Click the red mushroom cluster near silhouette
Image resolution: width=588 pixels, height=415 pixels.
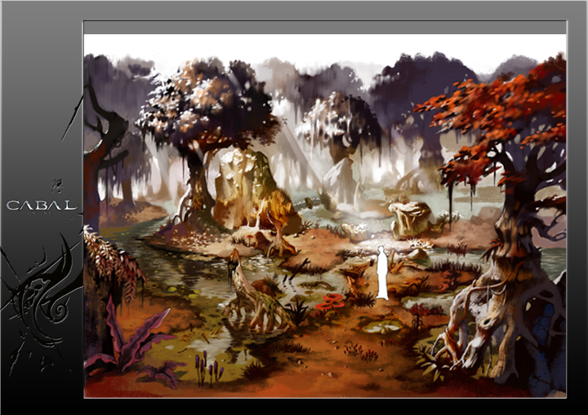(x=332, y=302)
